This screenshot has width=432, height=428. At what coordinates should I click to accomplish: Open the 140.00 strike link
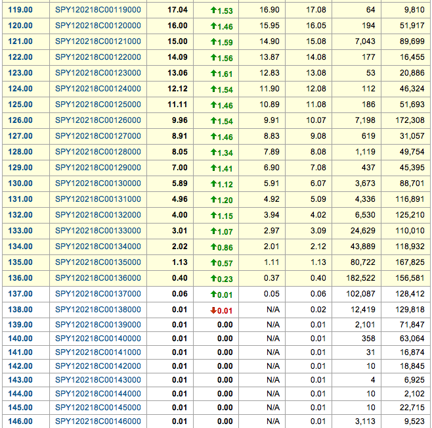point(20,339)
